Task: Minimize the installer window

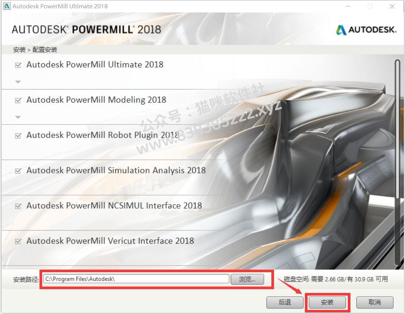Action: coord(348,6)
